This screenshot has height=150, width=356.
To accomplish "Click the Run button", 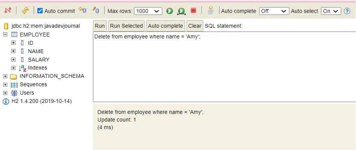I will 100,26.
